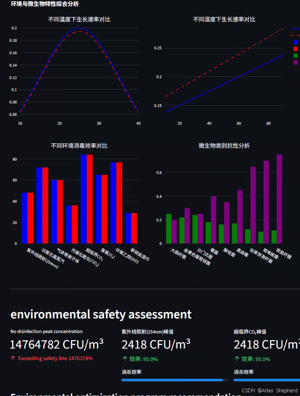Click 效率: 95.0% under the 超临界CO₂ metric
Screen dimensions: 300x396
[256, 359]
